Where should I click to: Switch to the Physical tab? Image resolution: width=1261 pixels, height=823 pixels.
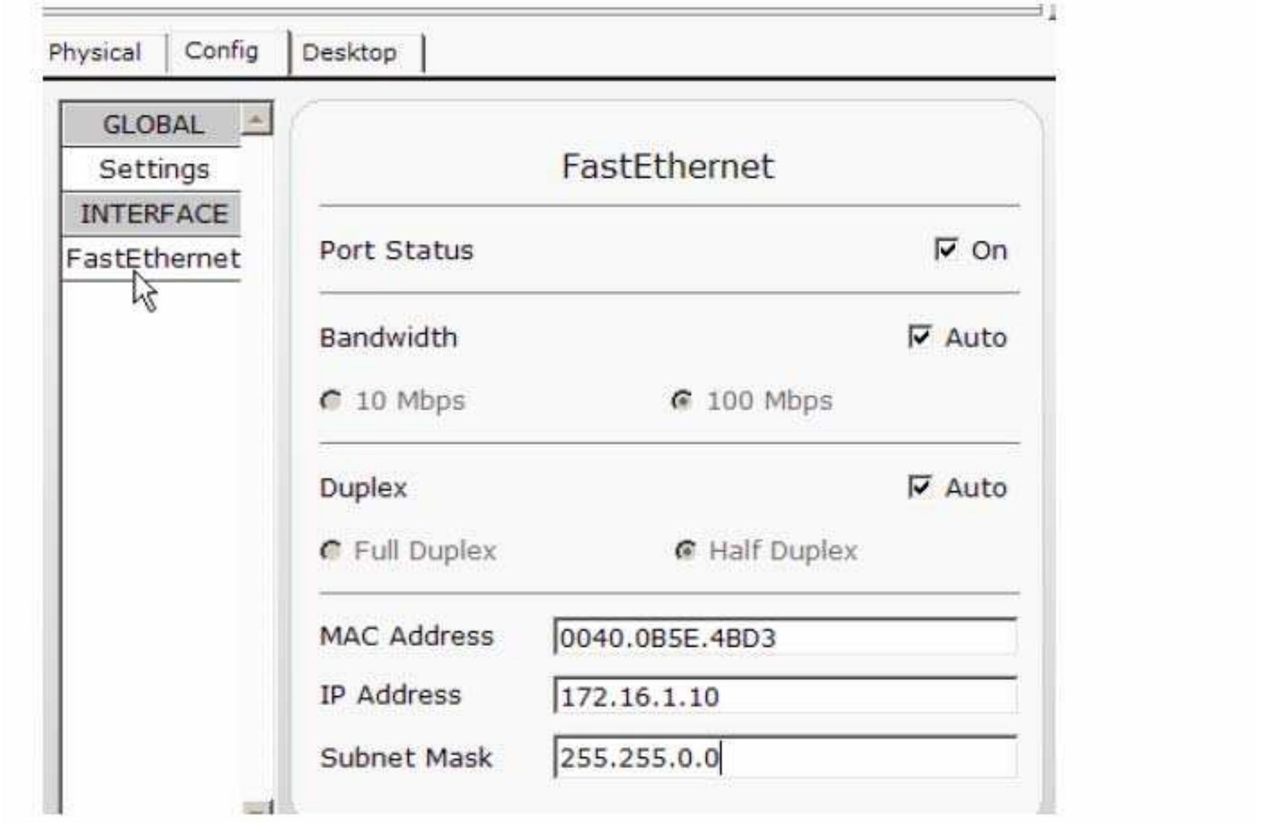95,51
